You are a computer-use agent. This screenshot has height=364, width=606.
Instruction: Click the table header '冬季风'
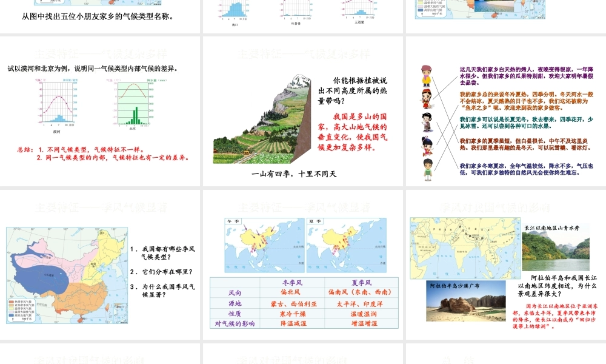tap(292, 282)
